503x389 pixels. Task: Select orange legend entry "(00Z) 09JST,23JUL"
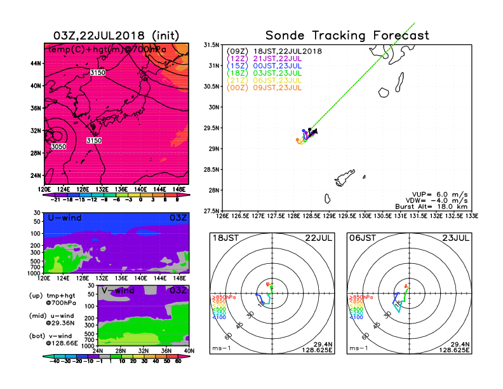pos(264,88)
